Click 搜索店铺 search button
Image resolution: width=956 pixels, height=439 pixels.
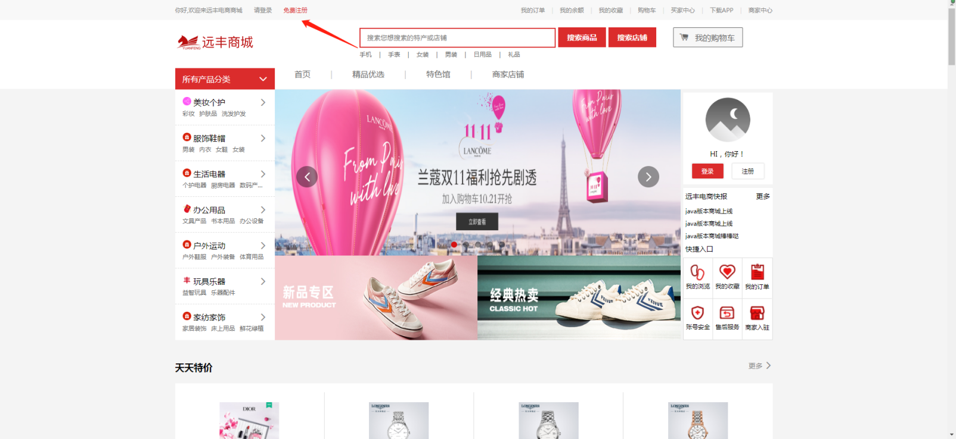click(632, 37)
